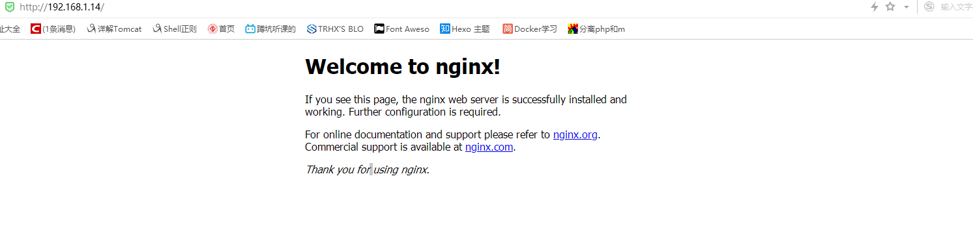Open the 分离php和m bookmark
The image size is (973, 237).
[x=596, y=29]
